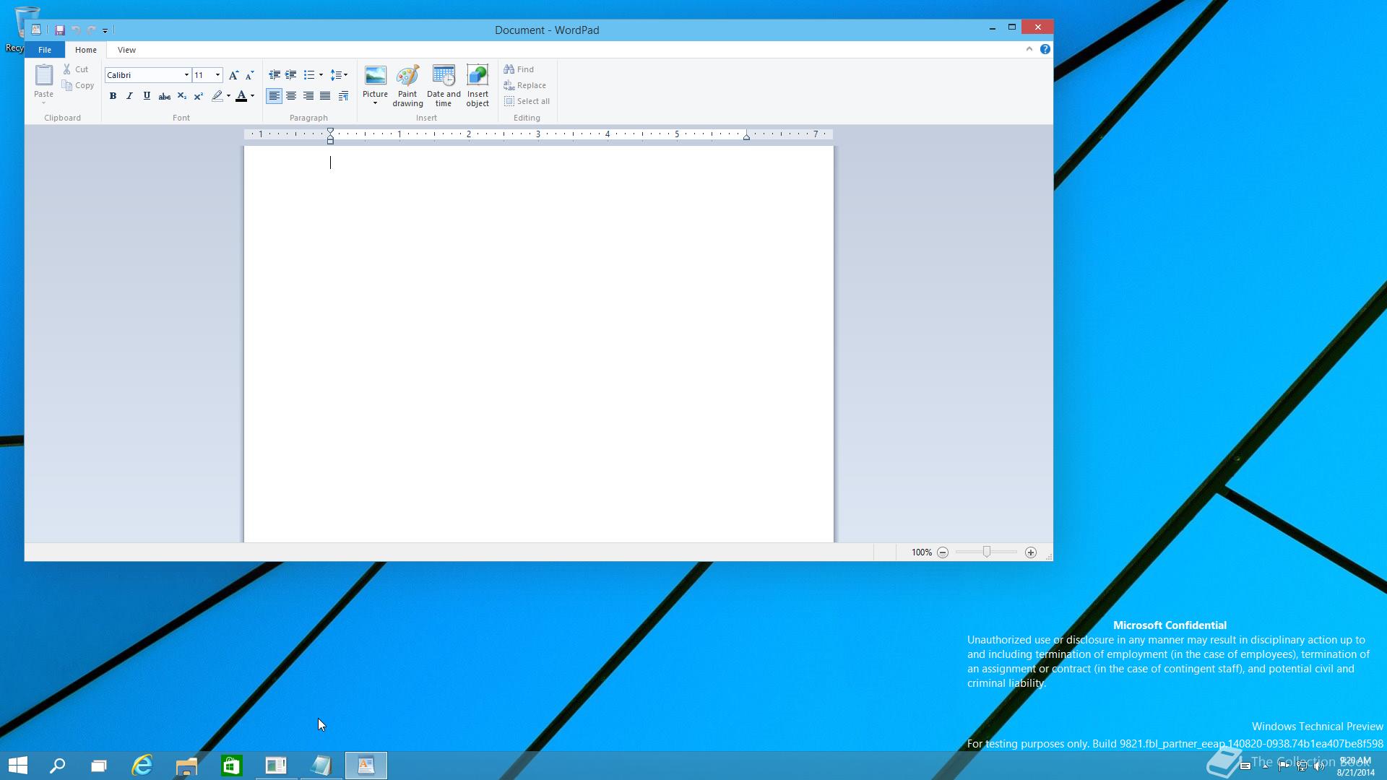Click Undo in the quick access toolbar
1387x780 pixels.
tap(76, 30)
